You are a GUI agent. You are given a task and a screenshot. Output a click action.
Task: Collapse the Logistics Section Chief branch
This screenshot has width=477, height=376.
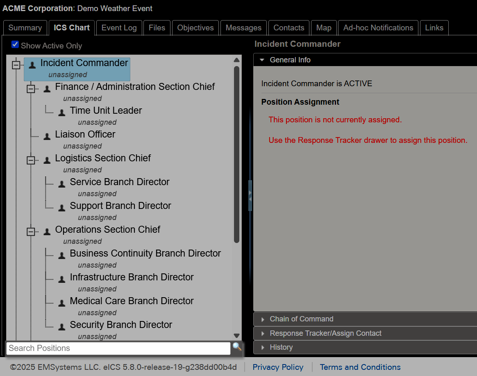pos(32,160)
